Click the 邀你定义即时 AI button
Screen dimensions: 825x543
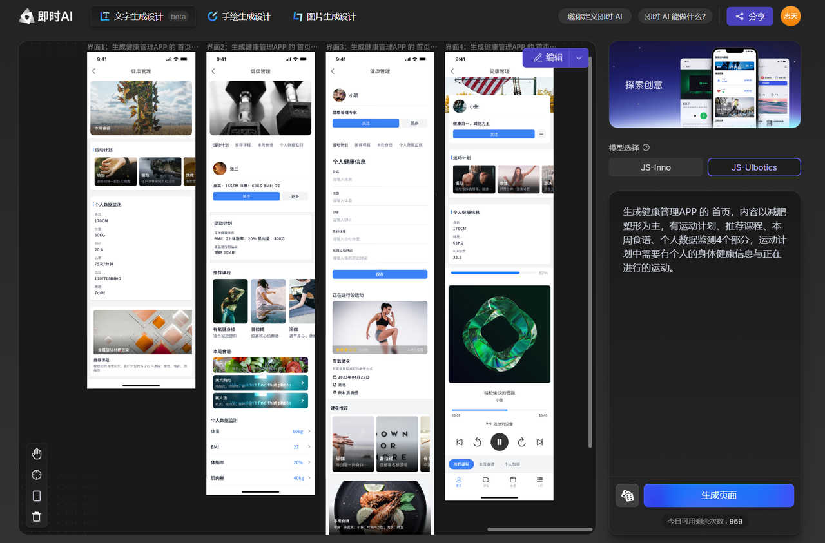click(594, 17)
